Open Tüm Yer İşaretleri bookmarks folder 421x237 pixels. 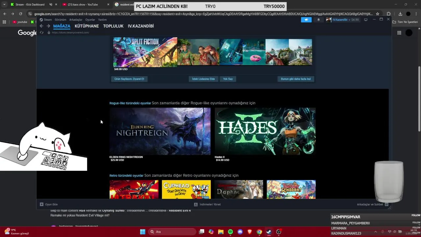(x=405, y=22)
